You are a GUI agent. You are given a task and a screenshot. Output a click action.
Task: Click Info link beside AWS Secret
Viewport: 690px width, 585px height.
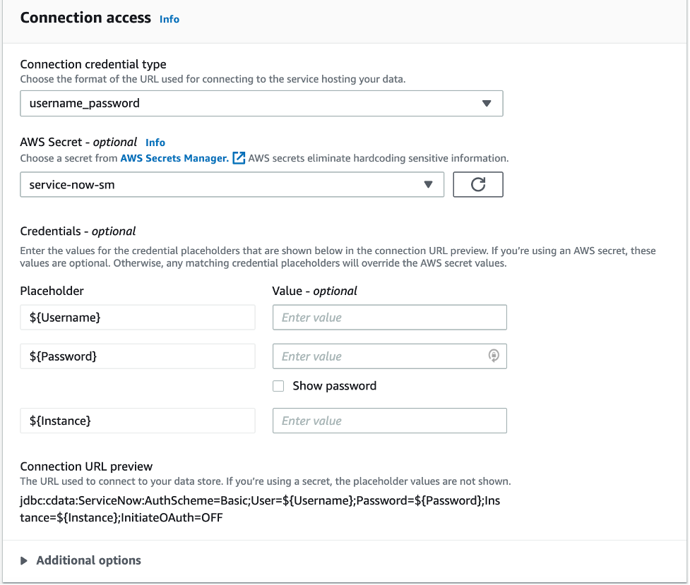pyautogui.click(x=155, y=143)
